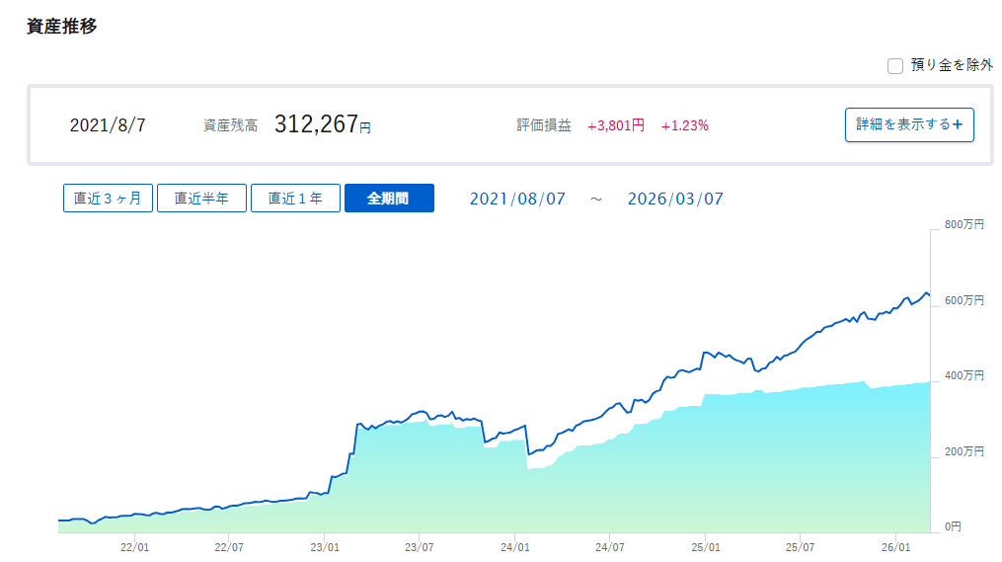Click the 22/01 x-axis label
The height and width of the screenshot is (562, 1002).
(x=135, y=545)
